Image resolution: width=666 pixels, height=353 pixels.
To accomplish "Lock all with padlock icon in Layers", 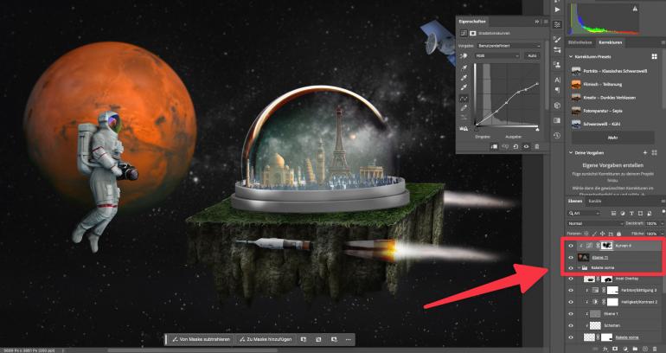I will tap(618, 234).
